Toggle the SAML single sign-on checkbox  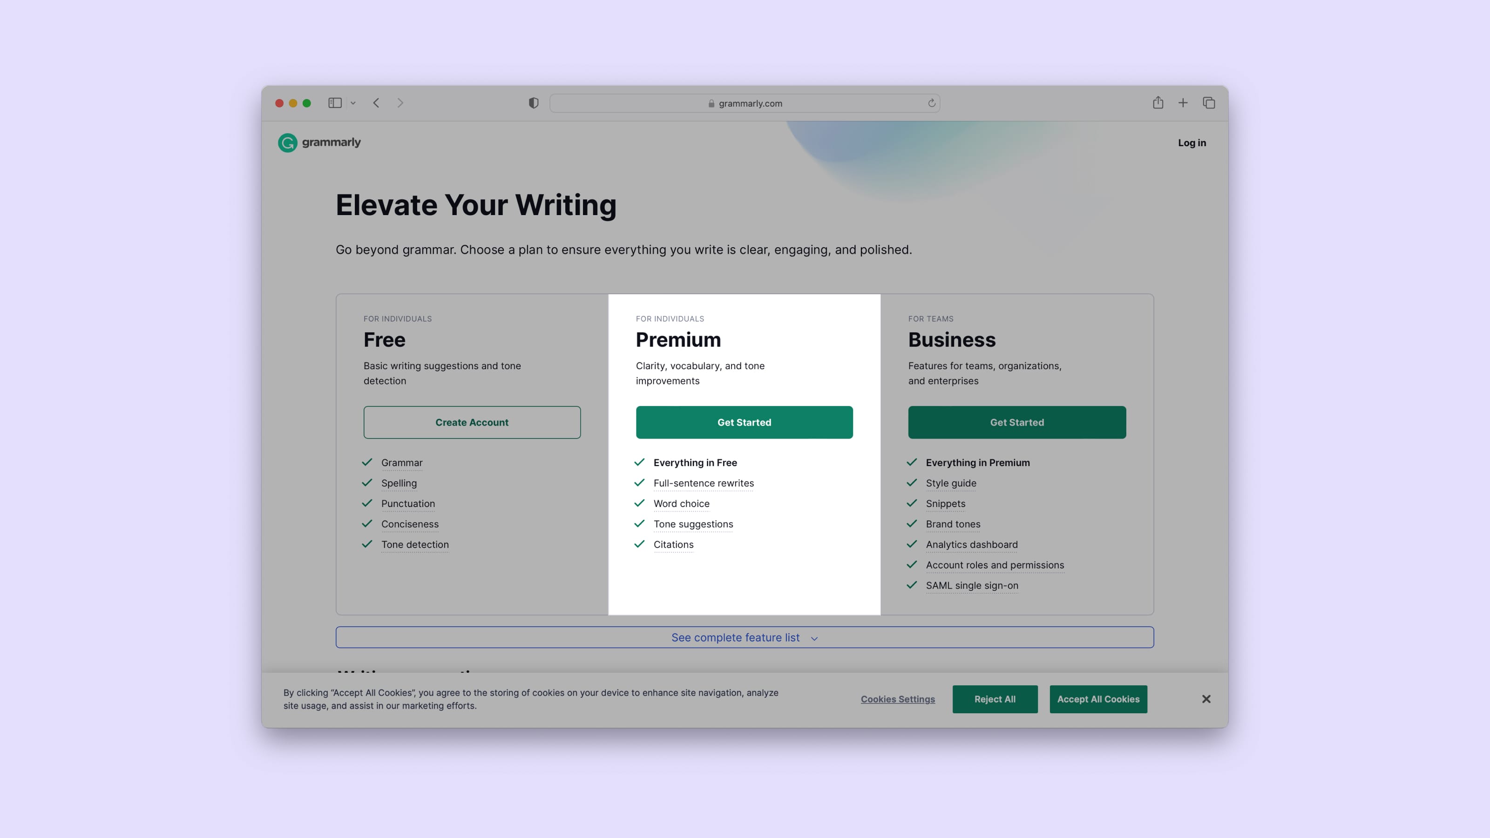tap(911, 585)
